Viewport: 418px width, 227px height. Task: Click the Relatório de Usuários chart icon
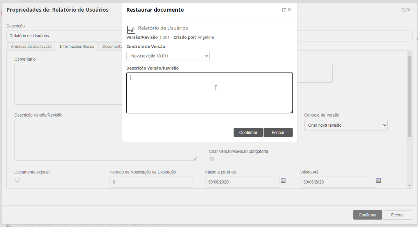point(131,30)
